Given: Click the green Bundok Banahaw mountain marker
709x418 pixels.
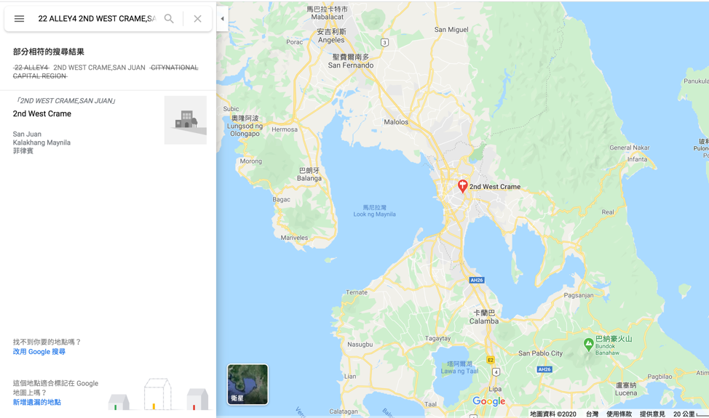Looking at the screenshot, I should [588, 345].
